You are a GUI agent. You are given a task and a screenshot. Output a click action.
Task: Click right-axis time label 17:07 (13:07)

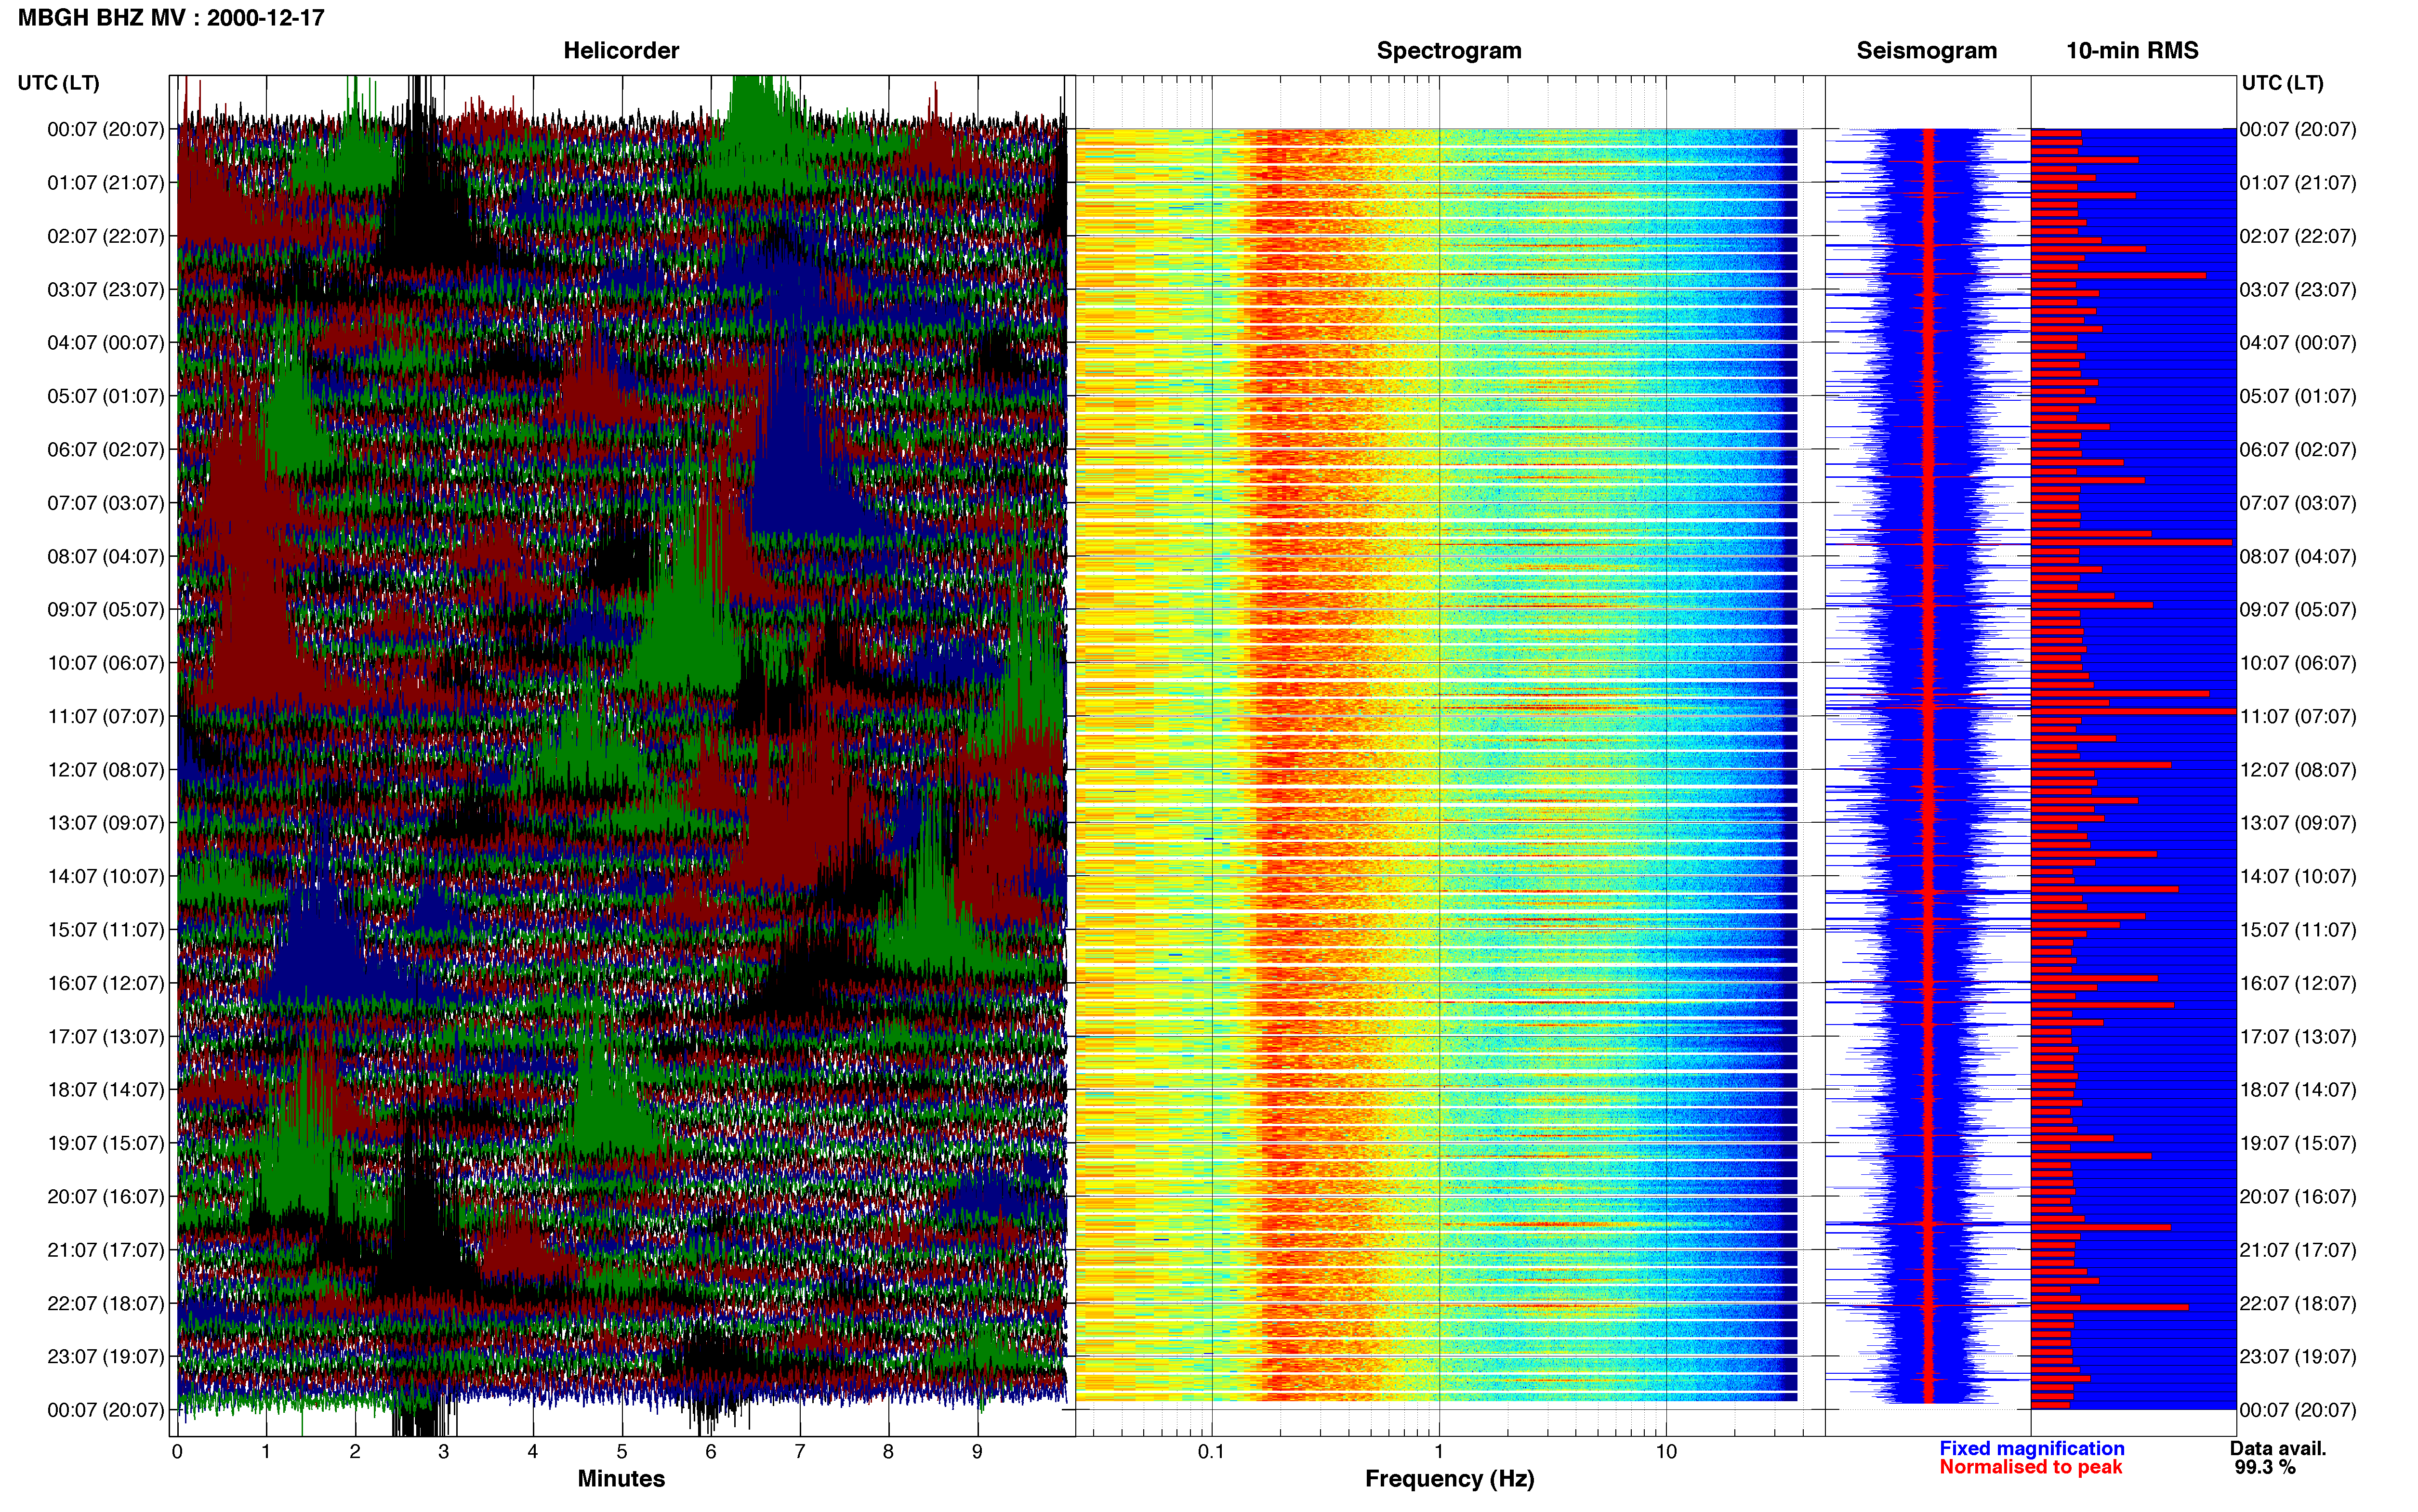[x=2298, y=1036]
